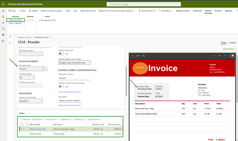The image size is (238, 141).
Task: Click Totals in action bar
Action: pos(67,11)
